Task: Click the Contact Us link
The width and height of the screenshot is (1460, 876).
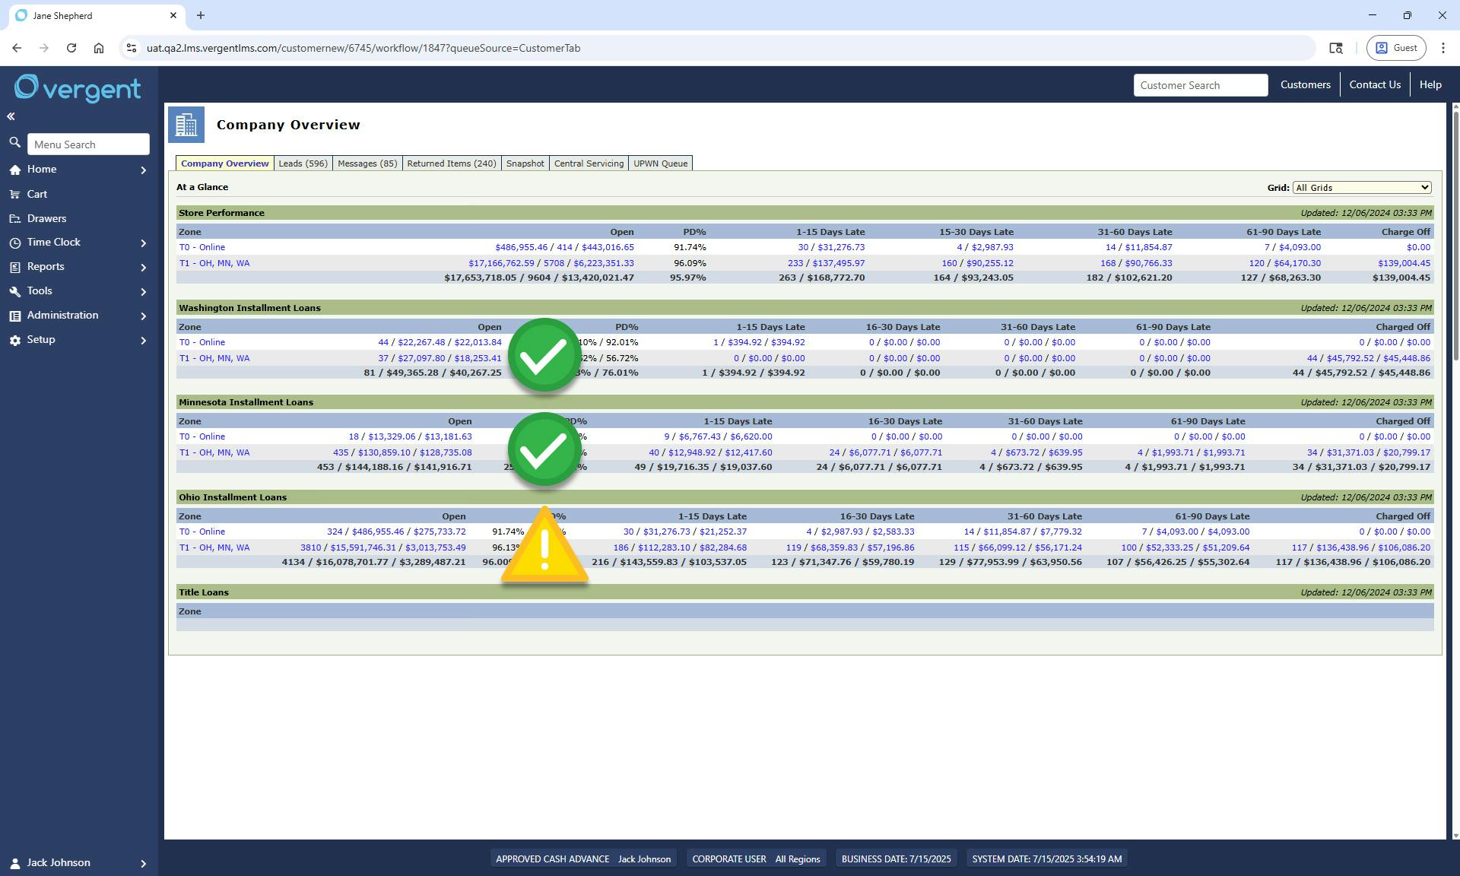Action: (x=1375, y=84)
